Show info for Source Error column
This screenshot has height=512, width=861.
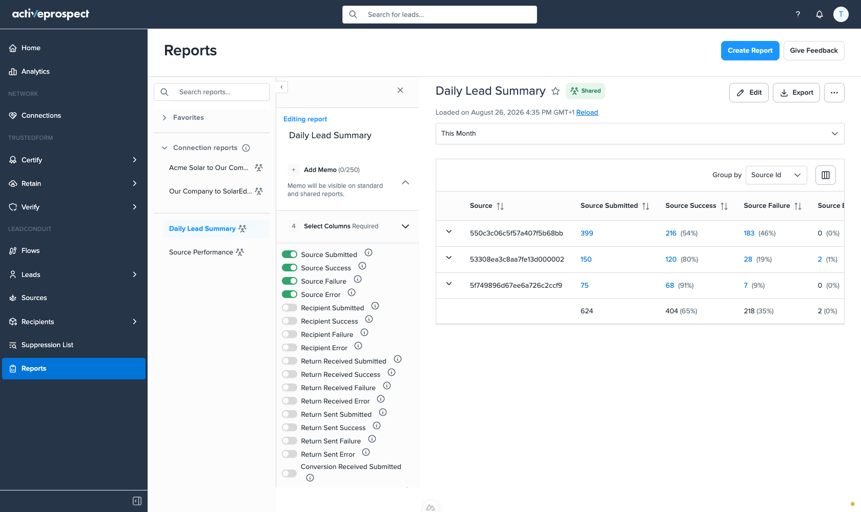coord(352,292)
